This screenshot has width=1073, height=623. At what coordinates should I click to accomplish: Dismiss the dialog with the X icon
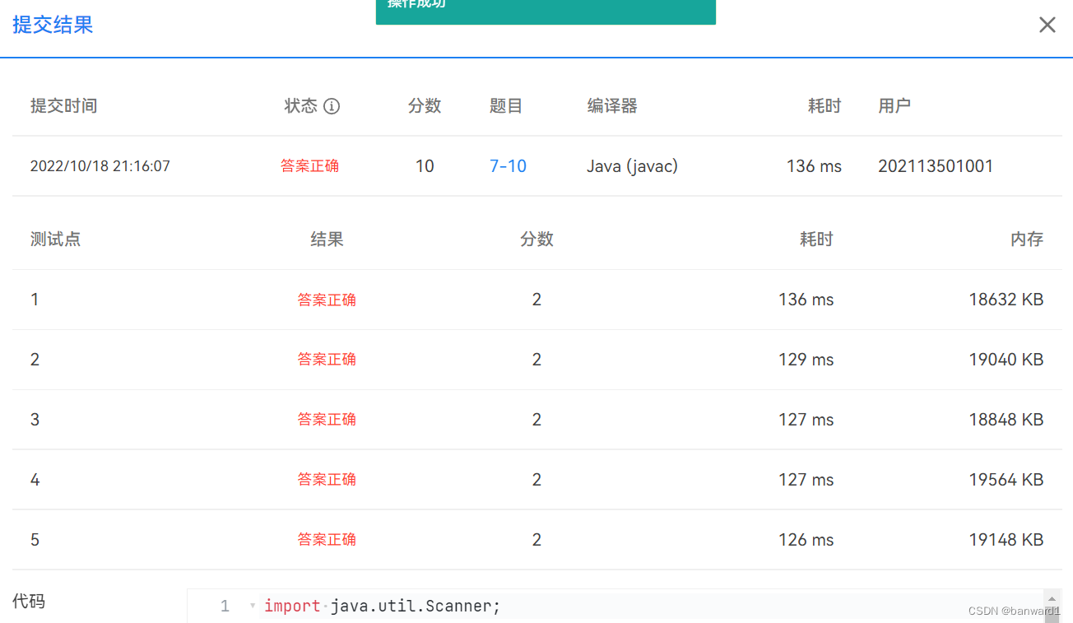tap(1047, 25)
